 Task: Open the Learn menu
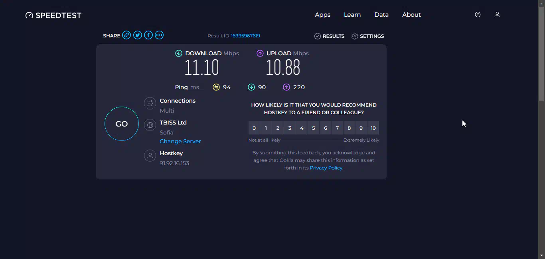pos(352,15)
